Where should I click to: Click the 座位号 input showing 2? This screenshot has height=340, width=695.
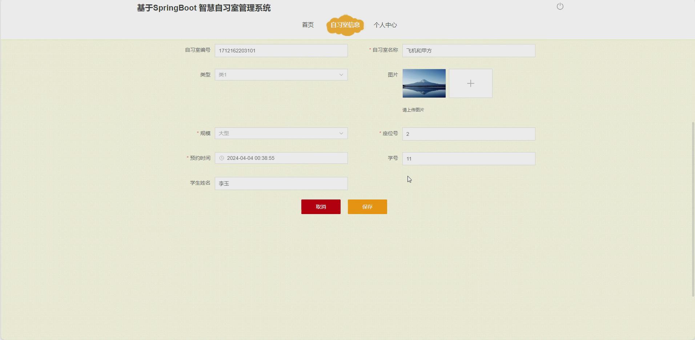point(469,134)
